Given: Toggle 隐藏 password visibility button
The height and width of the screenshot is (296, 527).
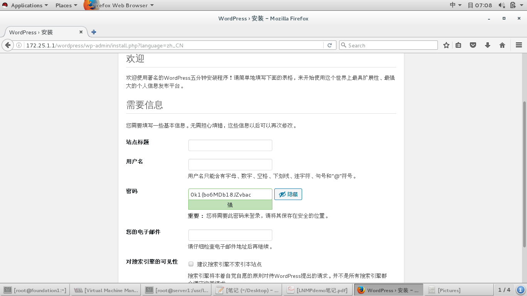Looking at the screenshot, I should point(288,194).
